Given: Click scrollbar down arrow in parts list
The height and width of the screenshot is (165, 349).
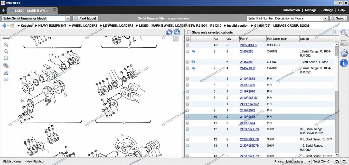Looking at the screenshot, I should (337, 155).
